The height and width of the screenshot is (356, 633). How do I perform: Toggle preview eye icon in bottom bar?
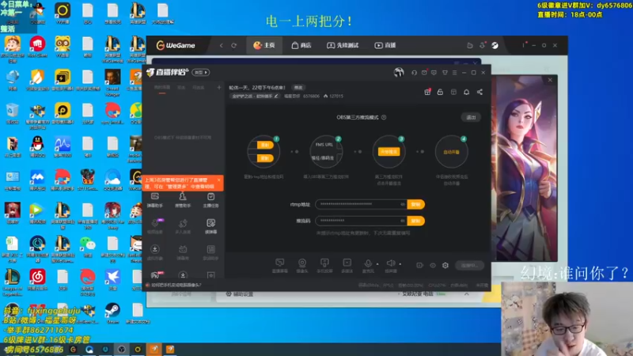click(x=433, y=265)
